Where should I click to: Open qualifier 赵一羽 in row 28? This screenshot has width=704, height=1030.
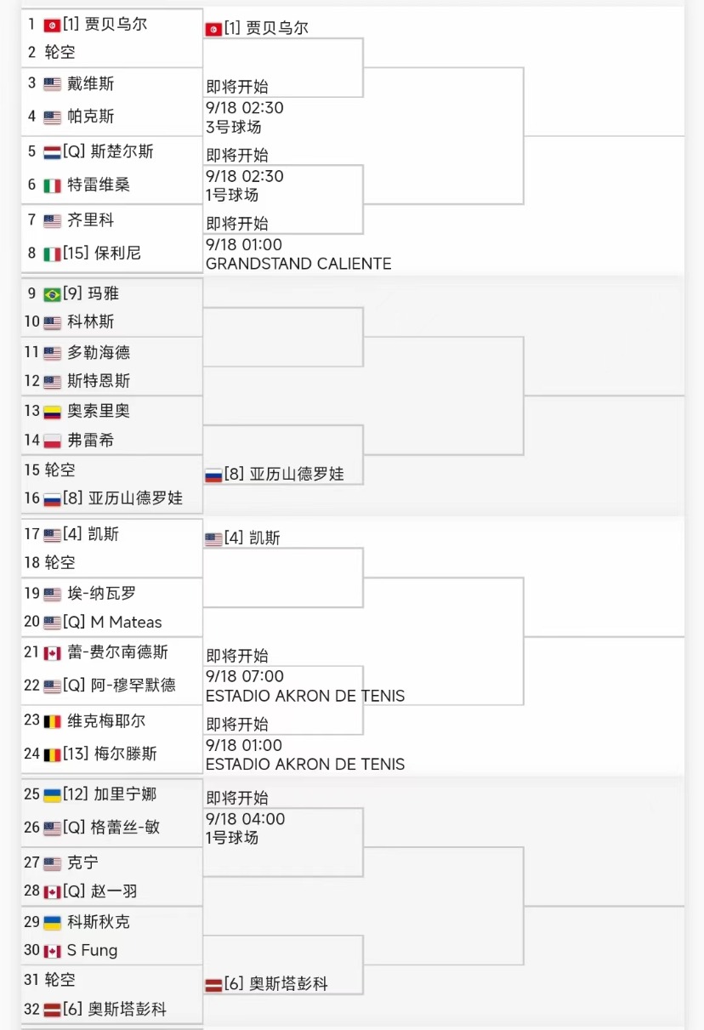pyautogui.click(x=100, y=891)
